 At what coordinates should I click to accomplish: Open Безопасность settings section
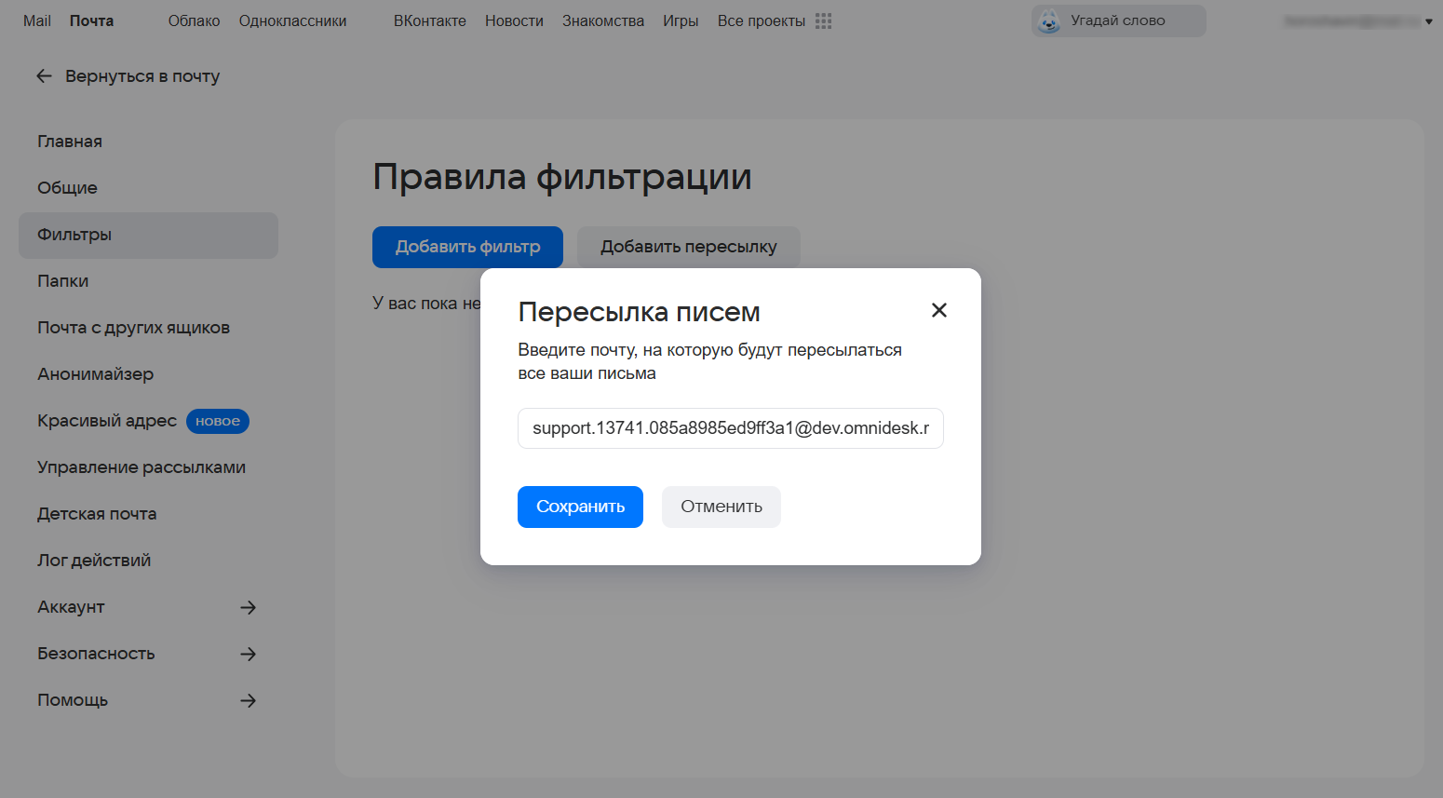[x=96, y=654]
